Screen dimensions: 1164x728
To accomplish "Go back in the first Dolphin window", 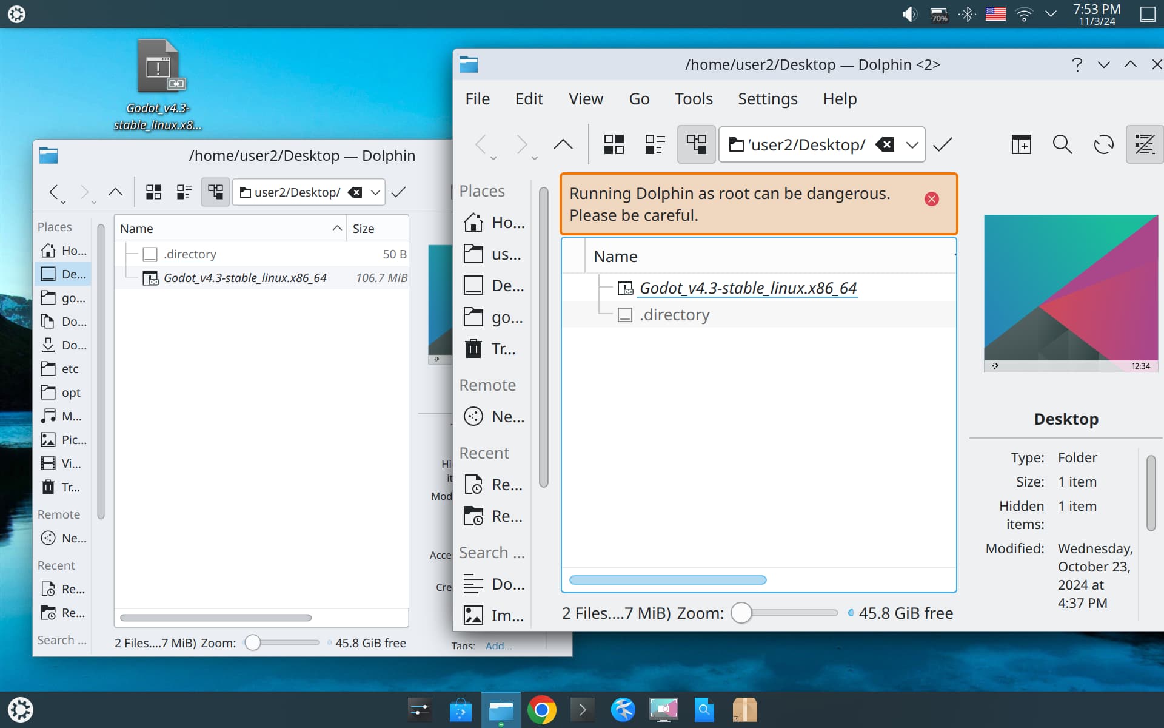I will click(55, 192).
